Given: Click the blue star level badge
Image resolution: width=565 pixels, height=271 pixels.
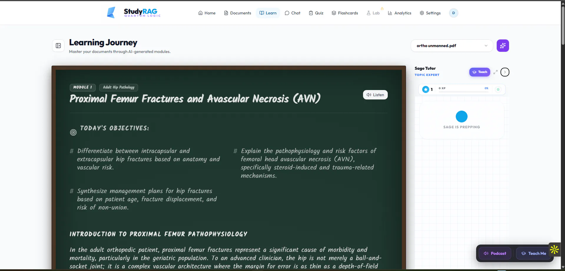Looking at the screenshot, I should [425, 89].
